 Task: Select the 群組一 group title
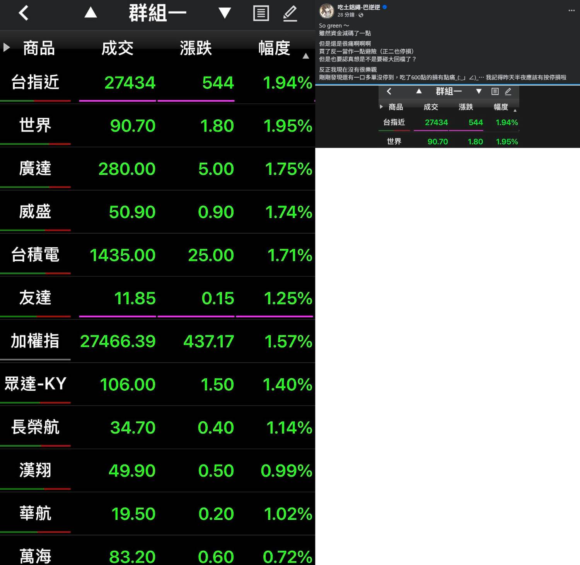pyautogui.click(x=157, y=14)
